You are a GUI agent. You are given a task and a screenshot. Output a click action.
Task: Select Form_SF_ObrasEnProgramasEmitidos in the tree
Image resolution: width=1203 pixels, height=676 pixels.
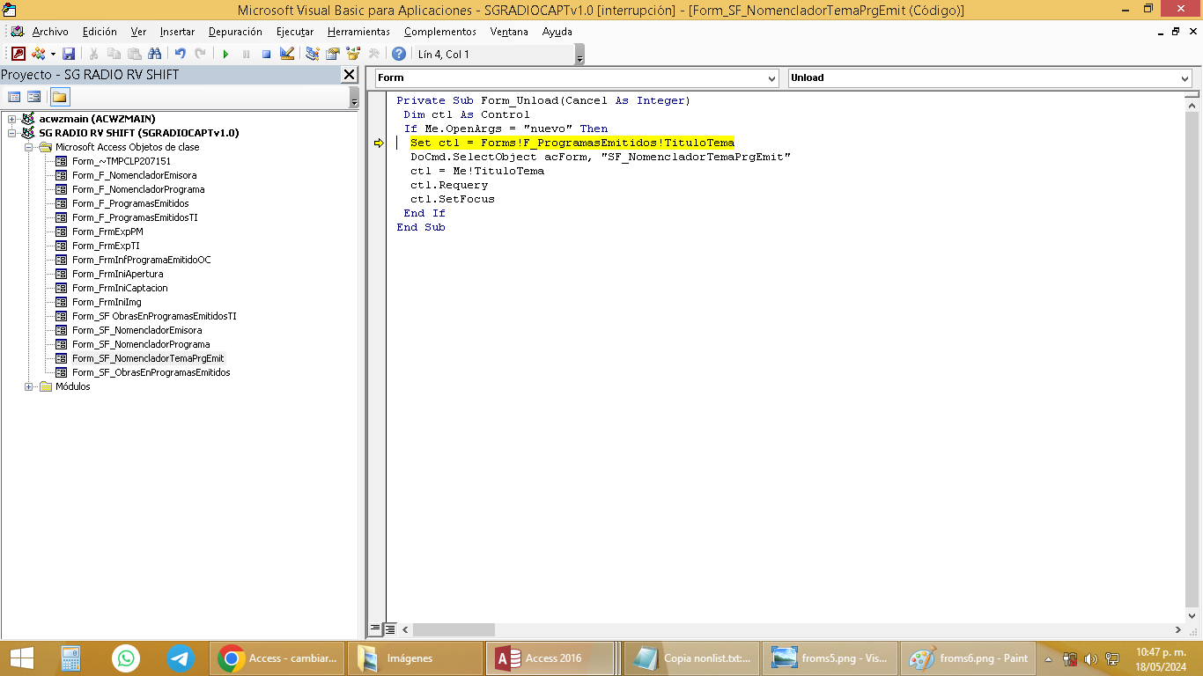pyautogui.click(x=151, y=372)
